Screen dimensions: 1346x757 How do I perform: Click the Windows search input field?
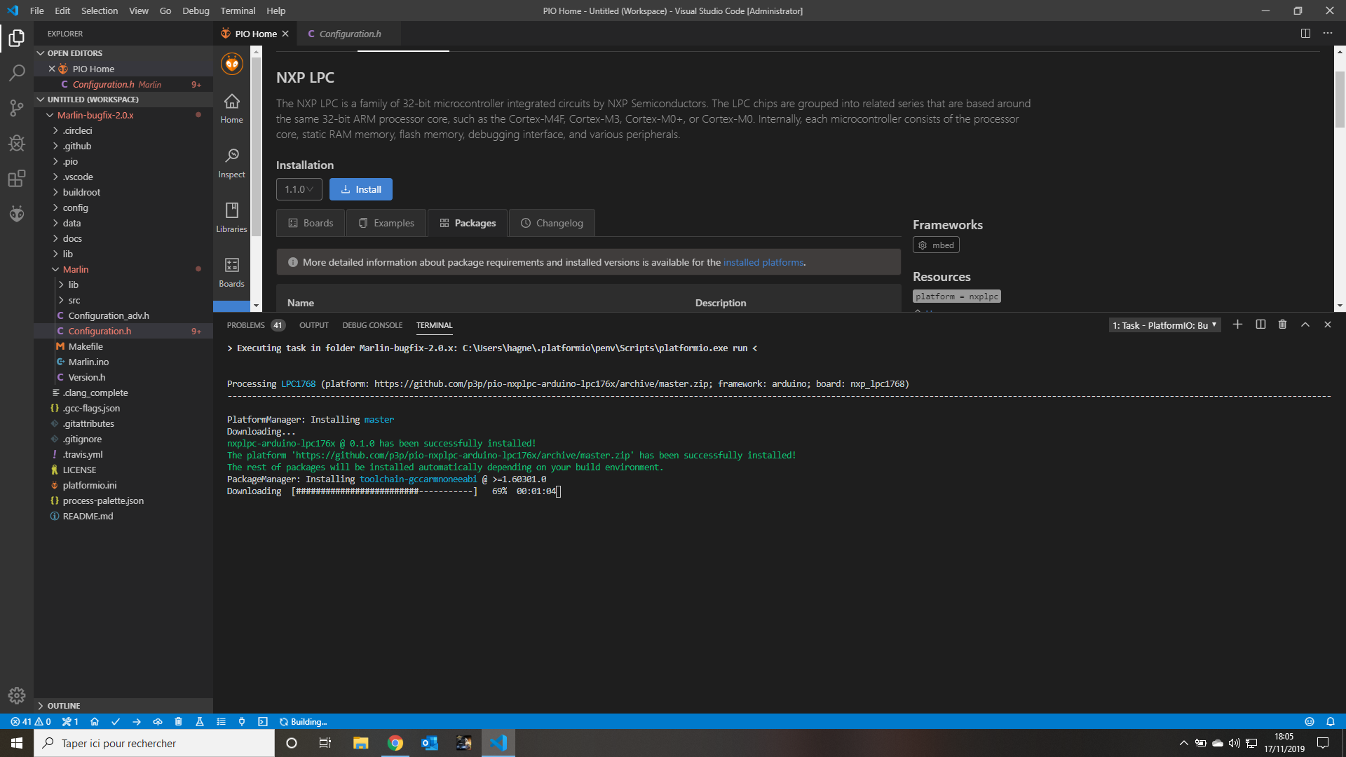point(154,743)
